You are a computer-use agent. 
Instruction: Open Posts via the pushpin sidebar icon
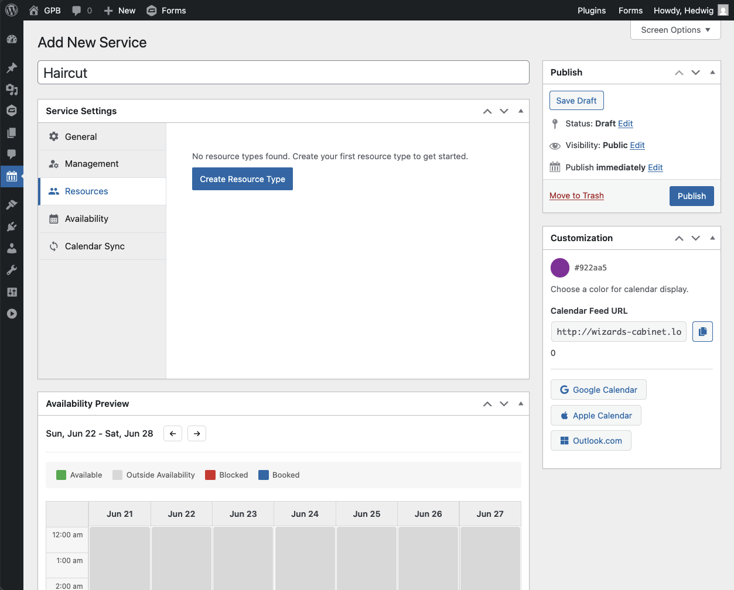point(12,68)
